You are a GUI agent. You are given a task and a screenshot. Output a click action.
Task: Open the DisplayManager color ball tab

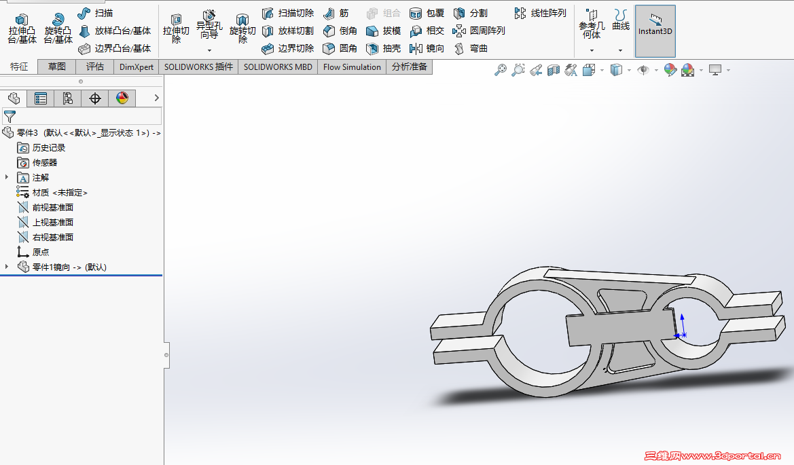[122, 98]
